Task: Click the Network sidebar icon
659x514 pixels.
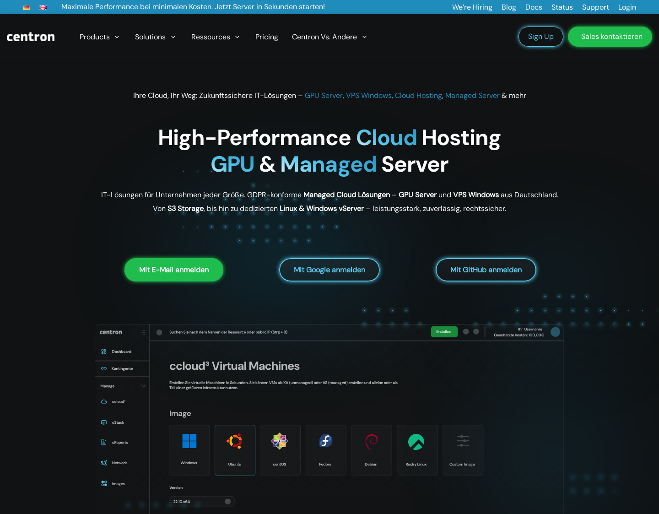Action: (x=104, y=463)
